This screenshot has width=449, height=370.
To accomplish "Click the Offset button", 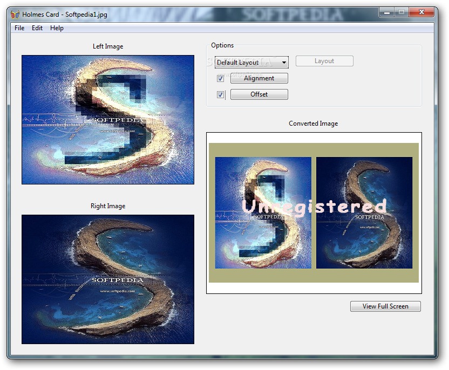I will tap(259, 94).
